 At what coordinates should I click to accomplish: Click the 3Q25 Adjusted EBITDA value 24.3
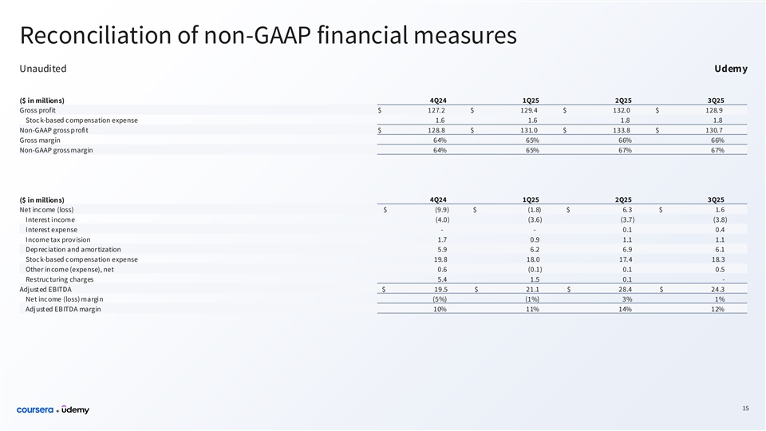click(x=716, y=289)
